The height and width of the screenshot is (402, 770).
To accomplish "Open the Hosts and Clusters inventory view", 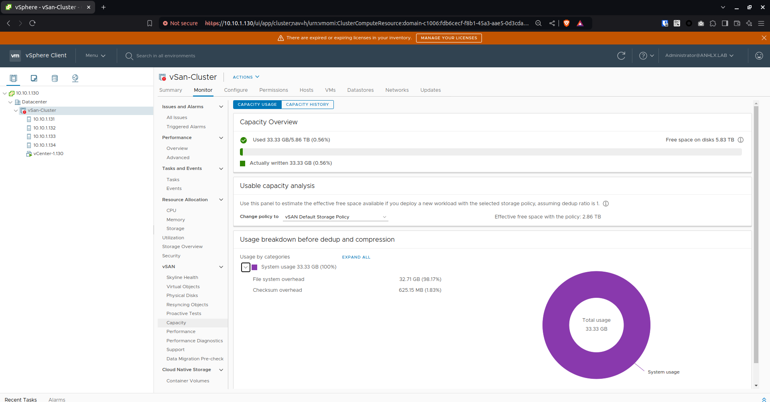I will point(14,78).
